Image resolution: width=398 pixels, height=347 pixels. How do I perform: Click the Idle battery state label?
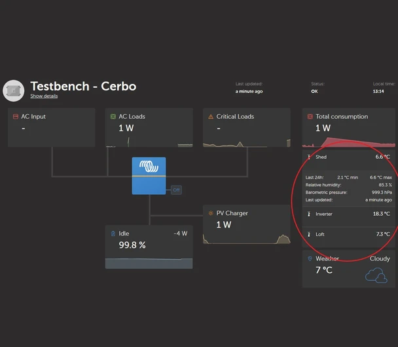(124, 234)
